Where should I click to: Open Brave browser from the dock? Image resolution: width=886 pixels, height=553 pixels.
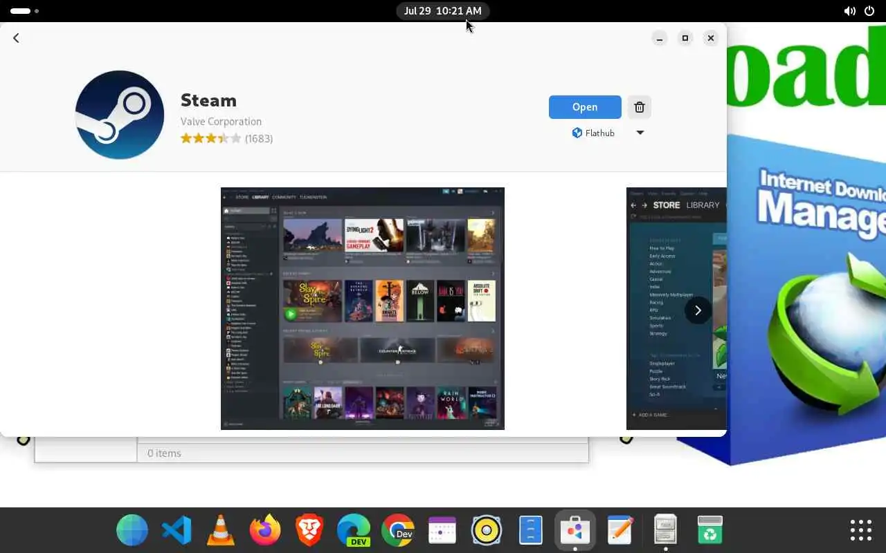click(309, 531)
